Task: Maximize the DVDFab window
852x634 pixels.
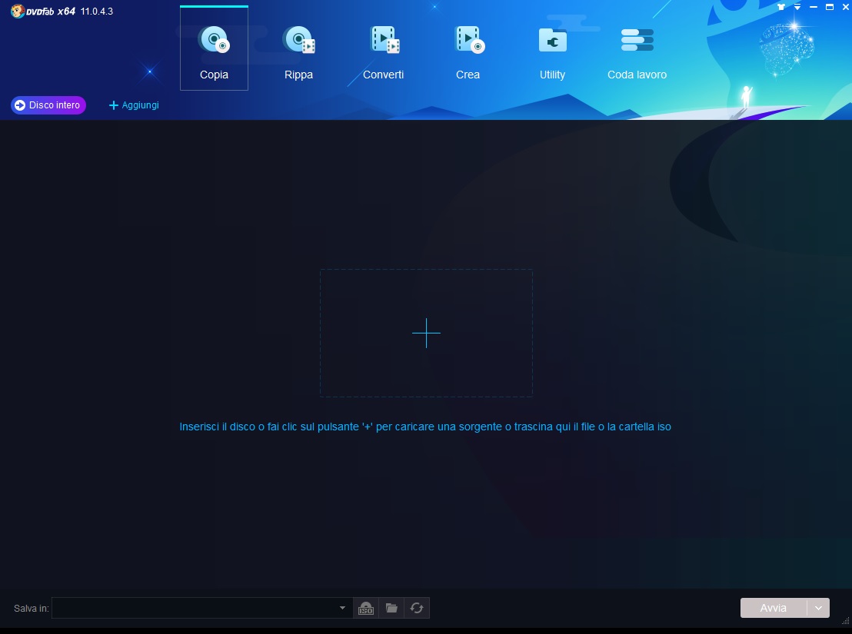Action: point(830,7)
